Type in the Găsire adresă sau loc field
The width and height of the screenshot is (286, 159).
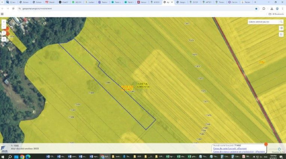pyautogui.click(x=263, y=22)
